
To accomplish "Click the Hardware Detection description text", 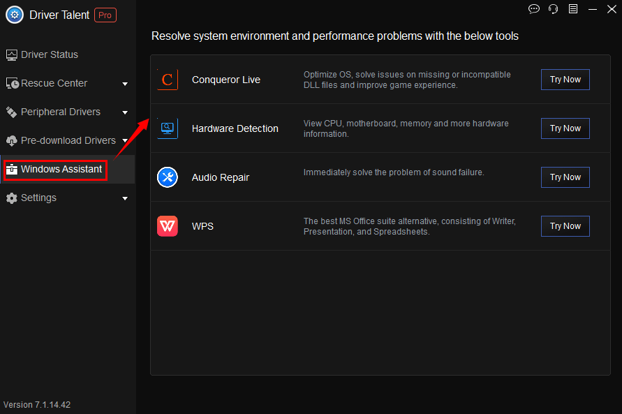I will [x=406, y=128].
